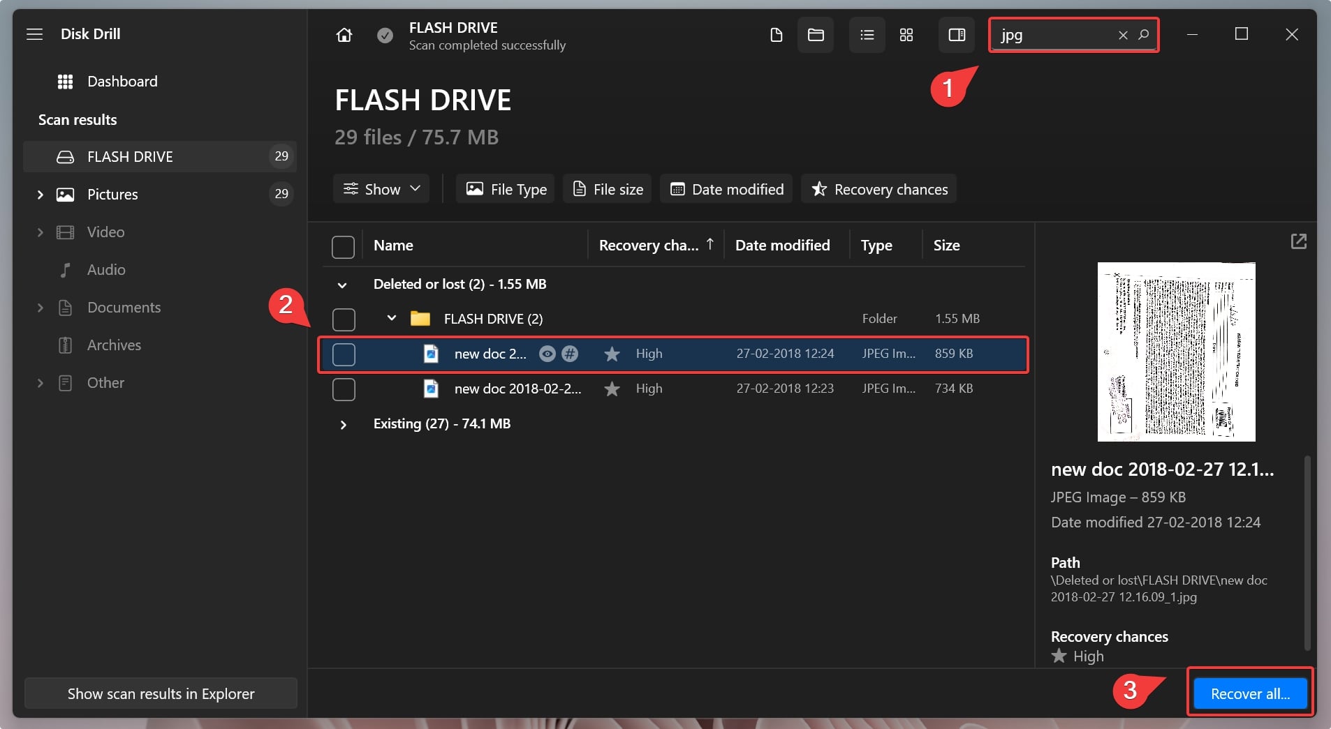Check the 734 KB file's checkbox
This screenshot has width=1331, height=729.
click(343, 389)
